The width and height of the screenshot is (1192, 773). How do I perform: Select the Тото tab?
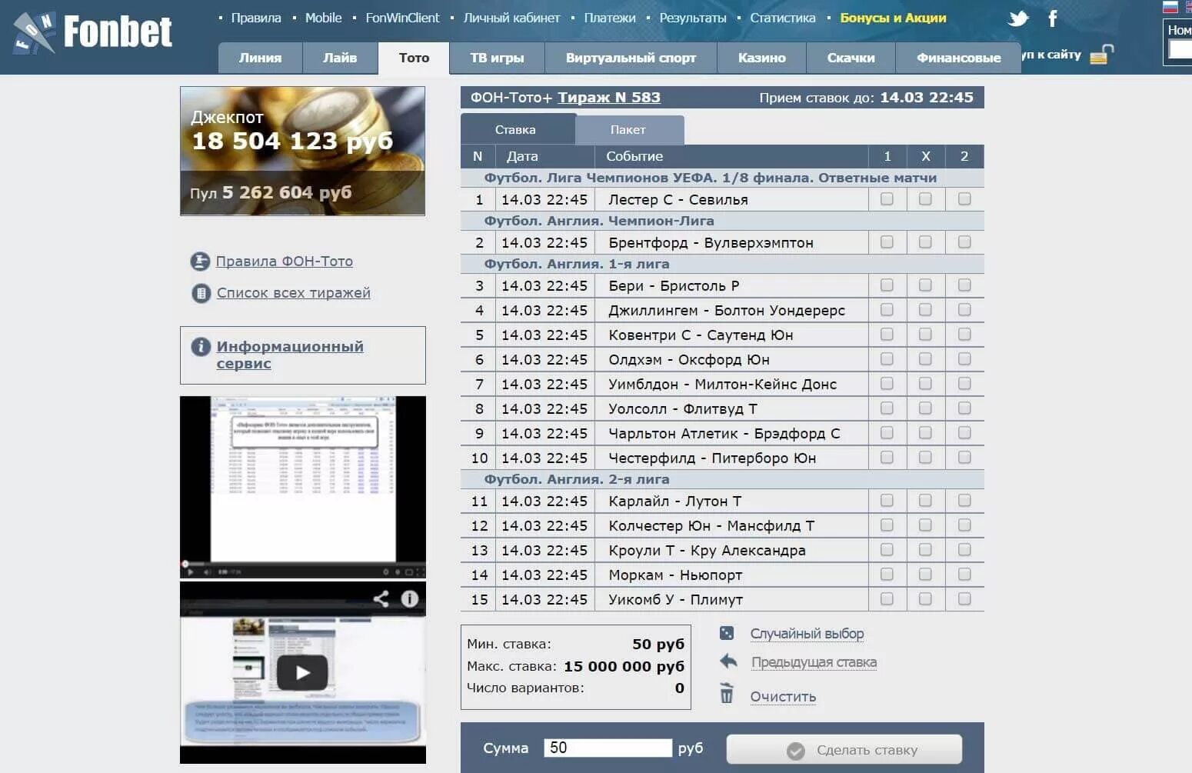[x=414, y=58]
